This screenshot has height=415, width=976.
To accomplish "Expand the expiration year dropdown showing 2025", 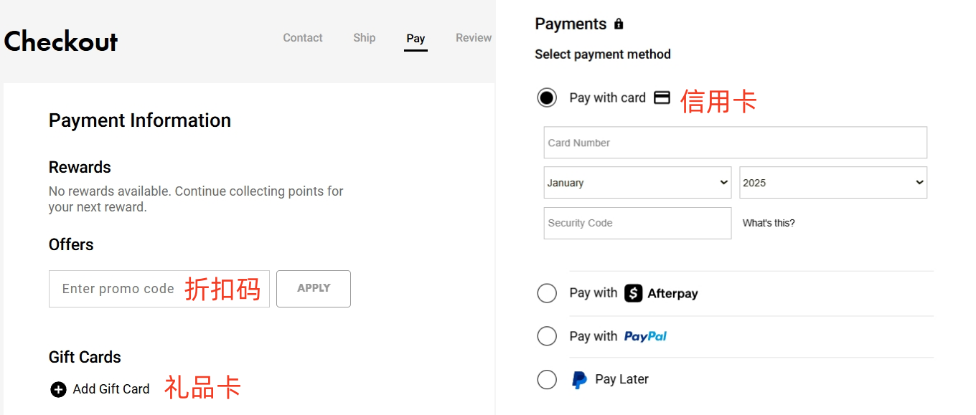I will click(x=832, y=183).
